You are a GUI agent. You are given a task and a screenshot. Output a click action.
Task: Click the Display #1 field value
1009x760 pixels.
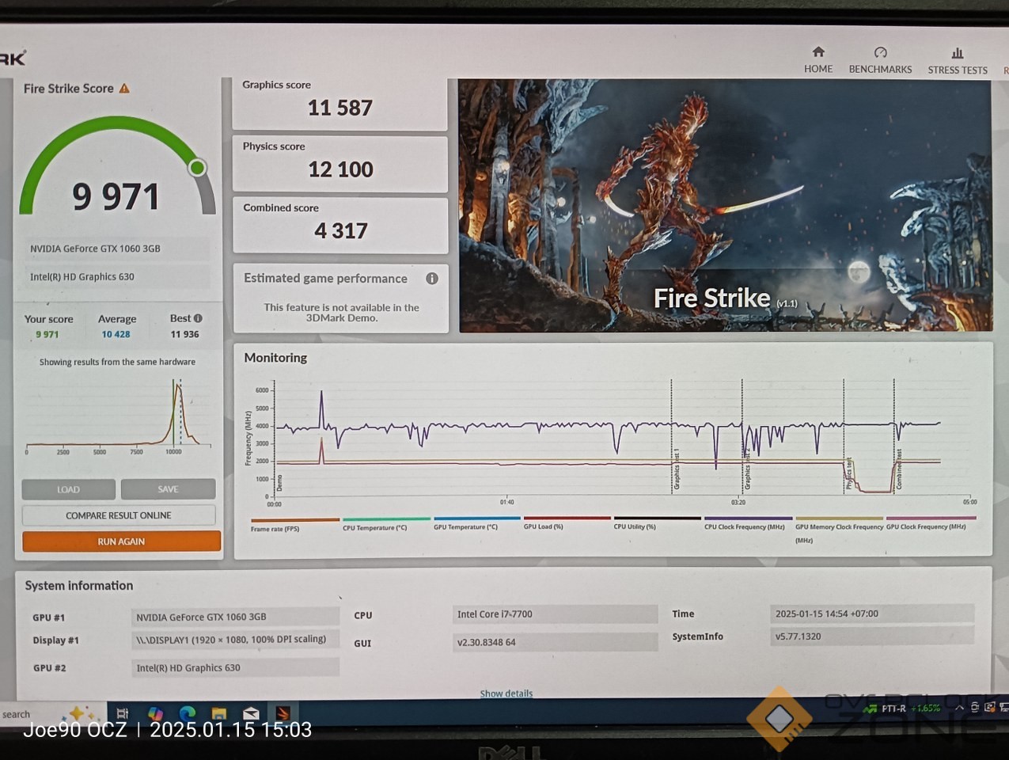coord(235,640)
